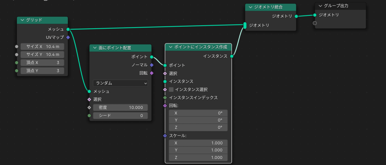This screenshot has height=165, width=386.
Task: Click the empty socket on グループ出力 node
Action: (x=315, y=23)
